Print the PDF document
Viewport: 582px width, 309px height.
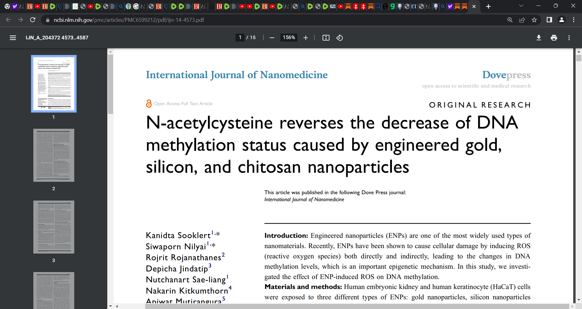tap(554, 38)
